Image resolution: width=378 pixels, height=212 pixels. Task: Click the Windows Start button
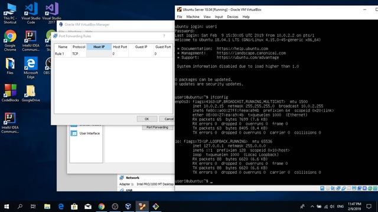click(x=6, y=207)
